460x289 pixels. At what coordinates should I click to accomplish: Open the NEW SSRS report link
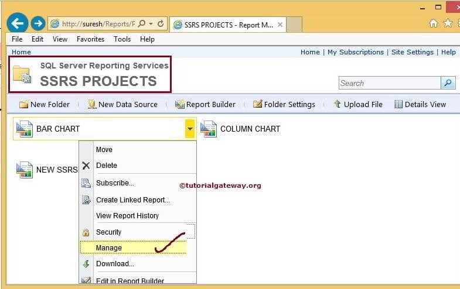click(x=57, y=170)
